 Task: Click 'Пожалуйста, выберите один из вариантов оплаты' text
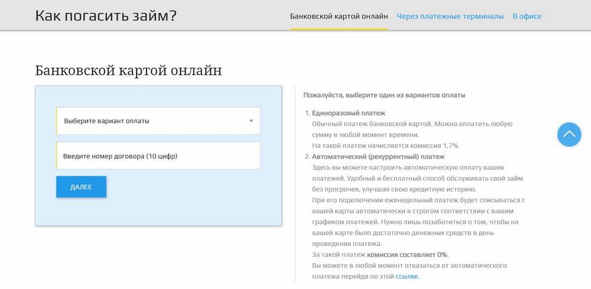click(x=384, y=95)
